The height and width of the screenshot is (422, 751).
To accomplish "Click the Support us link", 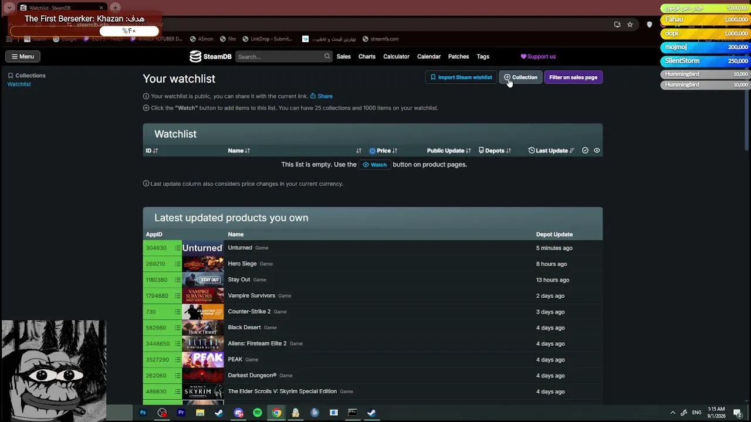I will tap(538, 56).
